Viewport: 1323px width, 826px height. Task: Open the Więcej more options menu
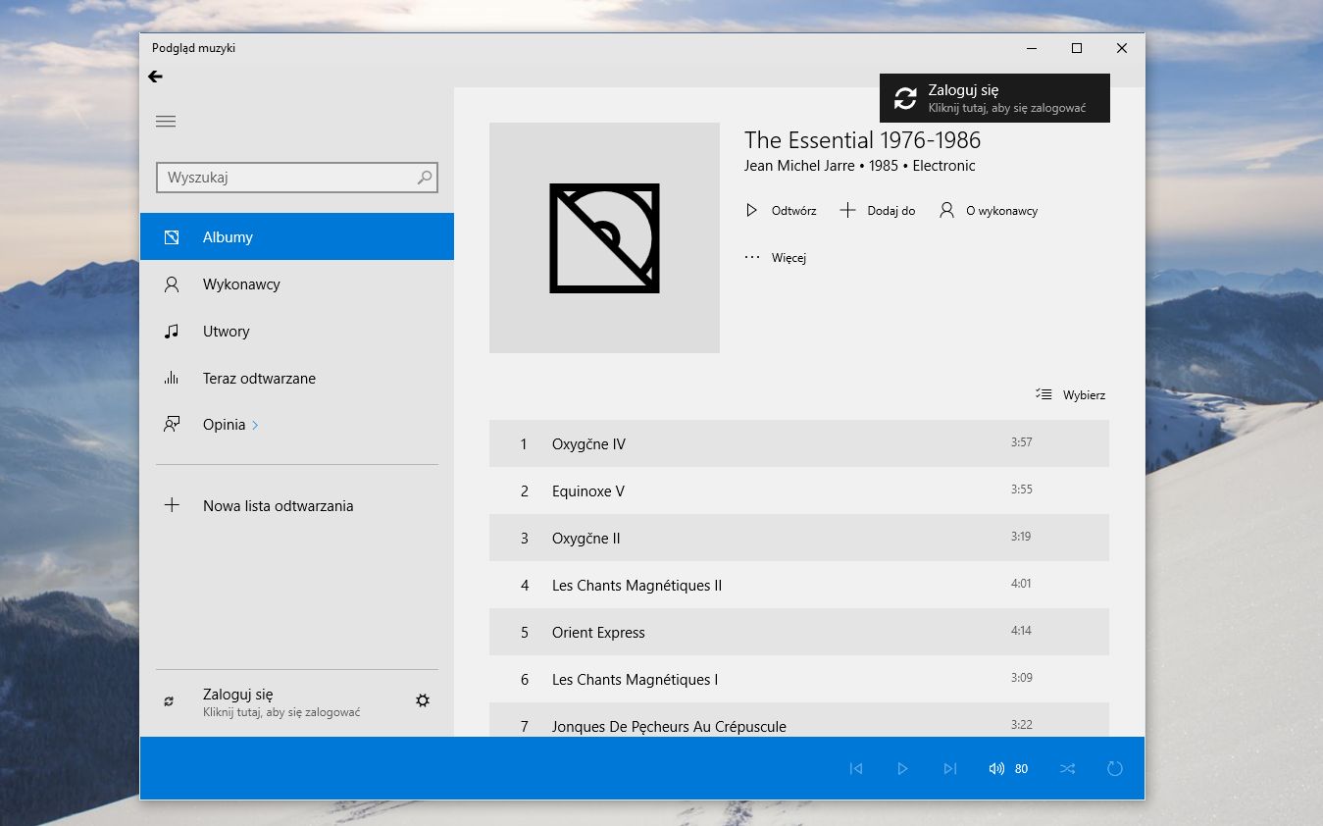775,258
